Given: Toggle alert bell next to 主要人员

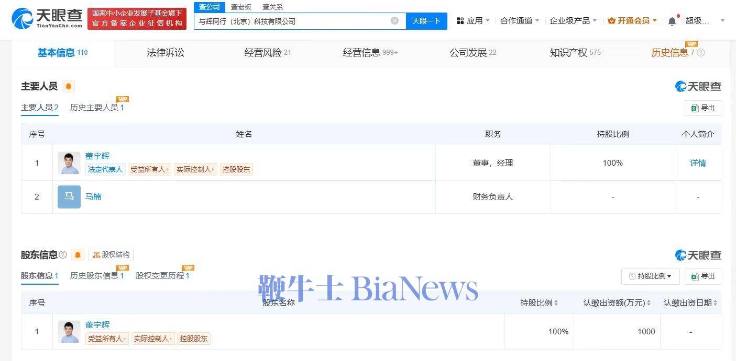Looking at the screenshot, I should click(68, 86).
